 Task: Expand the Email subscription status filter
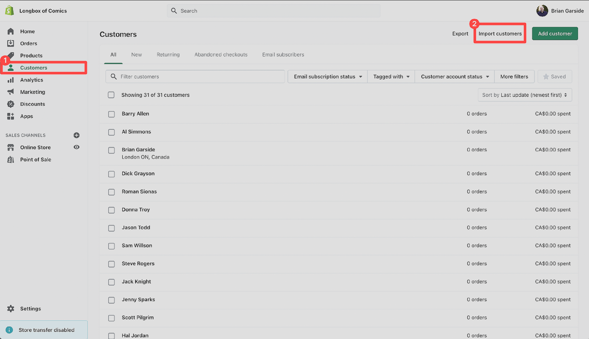pyautogui.click(x=327, y=77)
